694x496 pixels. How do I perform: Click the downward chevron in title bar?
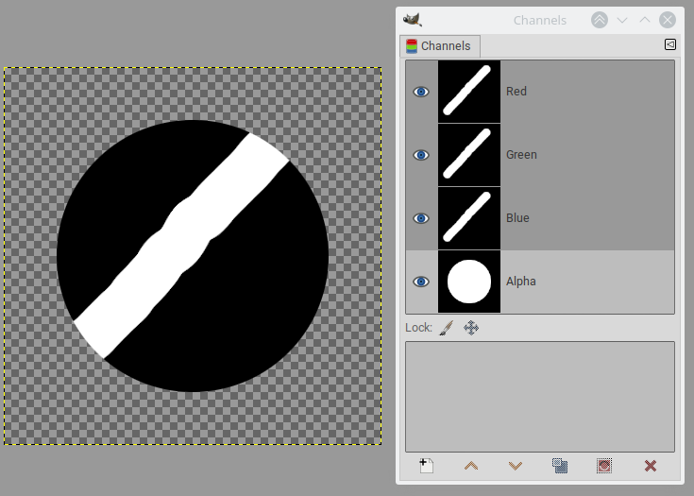[x=622, y=20]
